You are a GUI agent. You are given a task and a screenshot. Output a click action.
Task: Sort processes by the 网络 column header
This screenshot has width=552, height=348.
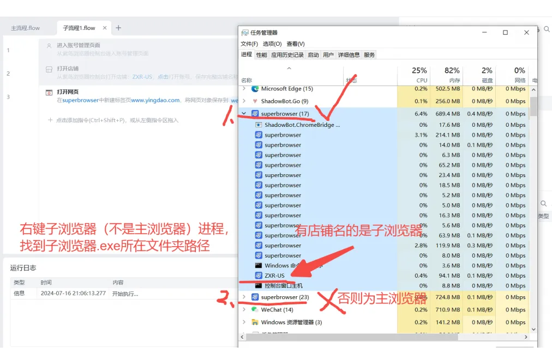pos(511,75)
